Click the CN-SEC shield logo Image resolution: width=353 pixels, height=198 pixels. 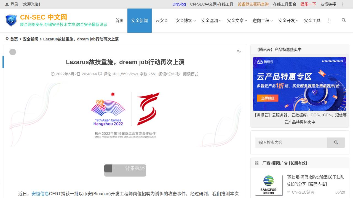click(11, 21)
